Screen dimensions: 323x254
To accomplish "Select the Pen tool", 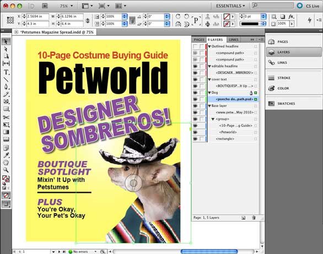I will pos(6,87).
